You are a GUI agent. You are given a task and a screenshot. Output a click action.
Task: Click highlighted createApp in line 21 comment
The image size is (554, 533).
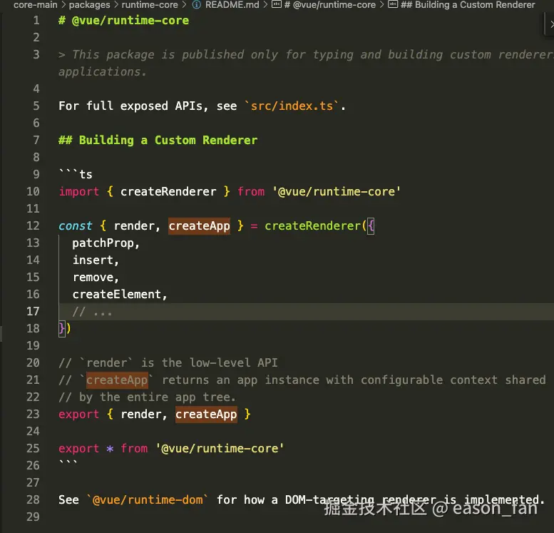click(x=117, y=380)
